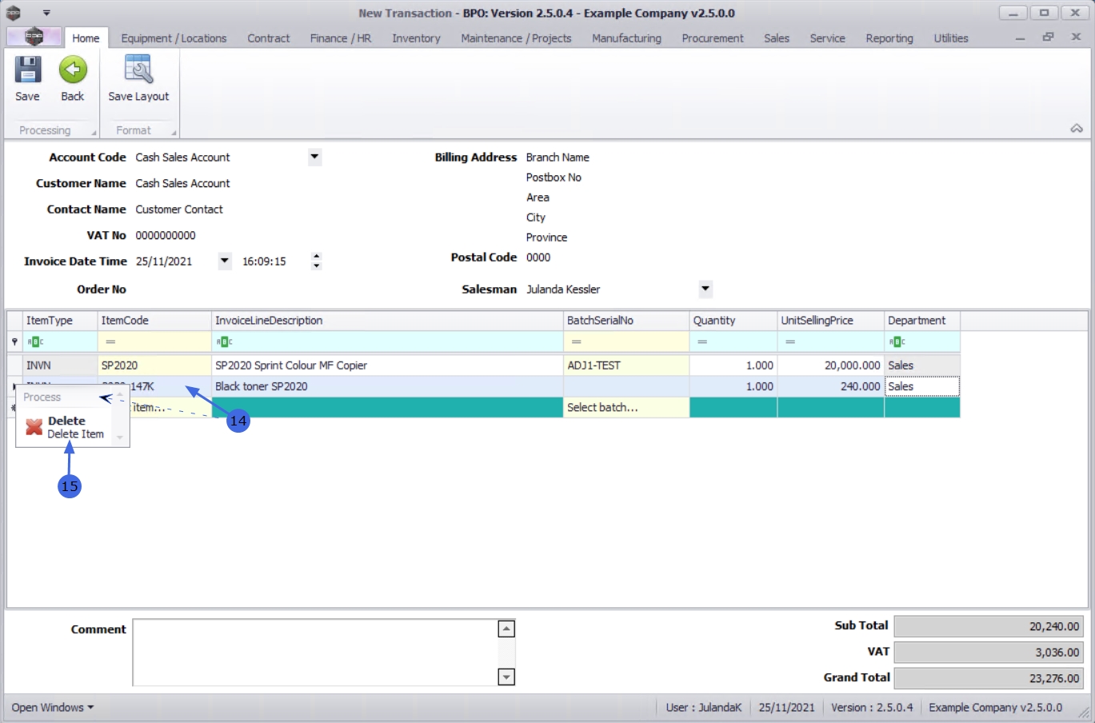Collapse the ribbon with the chevron
The image size is (1095, 723).
[x=1077, y=129]
